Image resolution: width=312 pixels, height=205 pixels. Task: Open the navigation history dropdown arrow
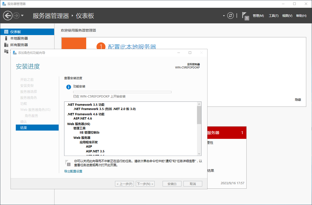22,16
